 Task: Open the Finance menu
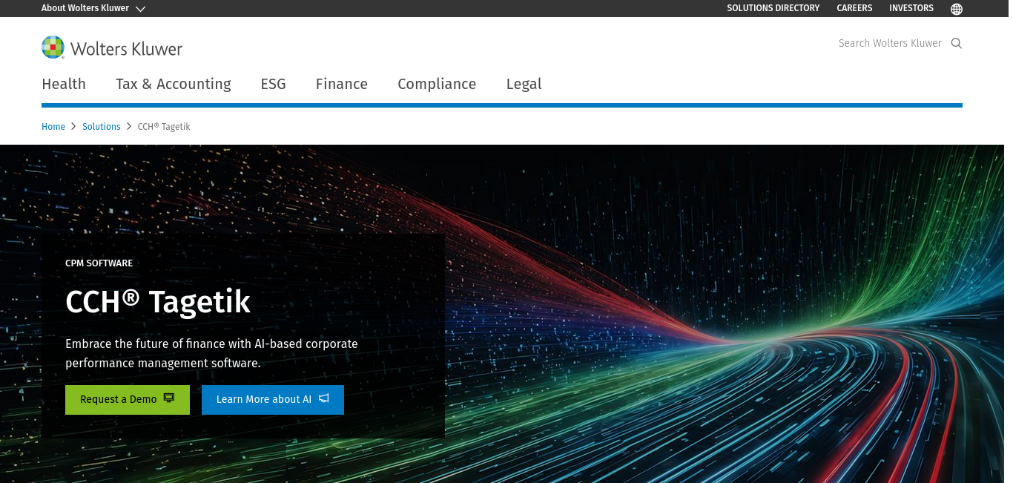(342, 84)
